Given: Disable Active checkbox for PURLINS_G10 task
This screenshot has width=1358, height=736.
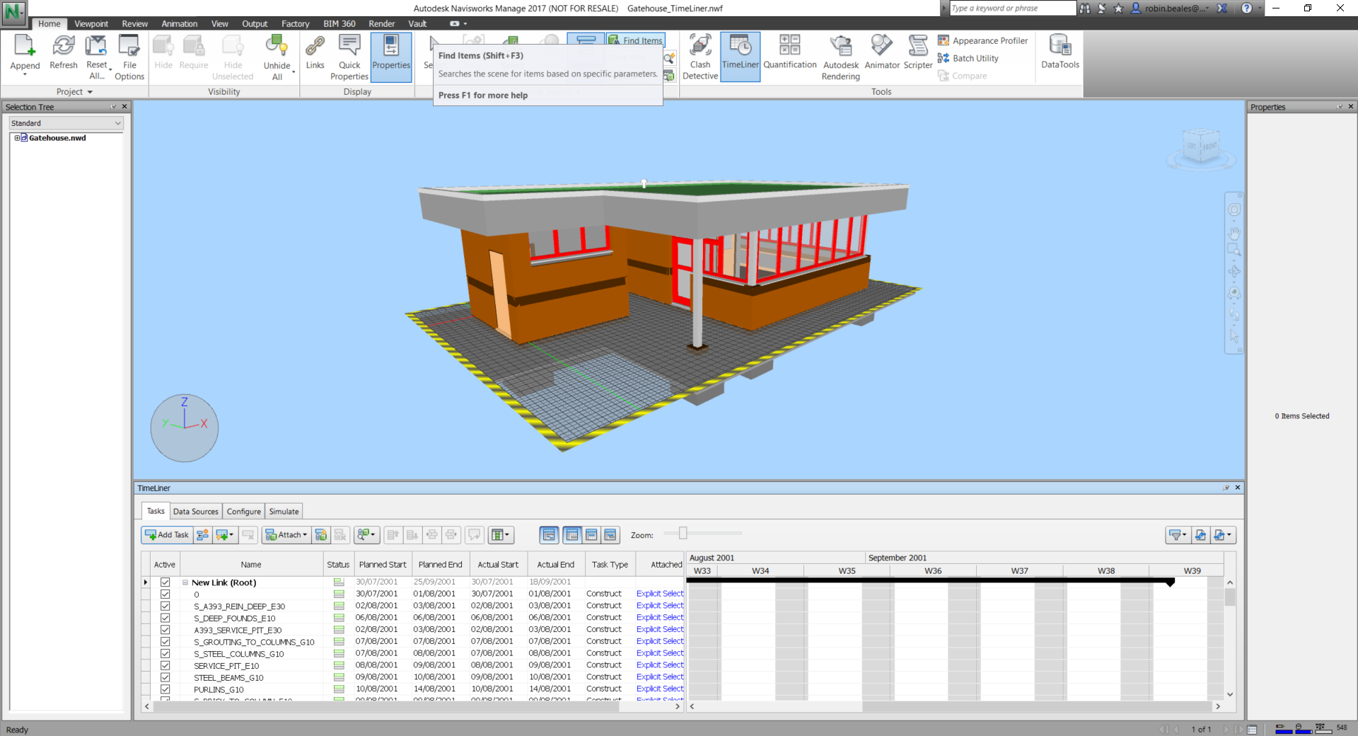Looking at the screenshot, I should (166, 689).
